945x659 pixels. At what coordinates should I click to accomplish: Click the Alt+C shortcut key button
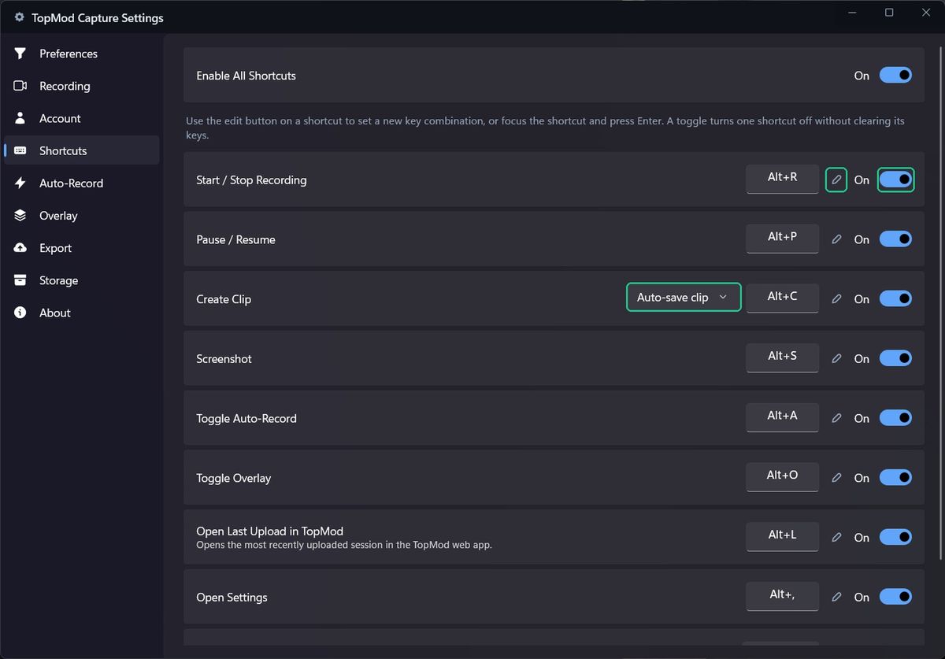[x=782, y=298]
